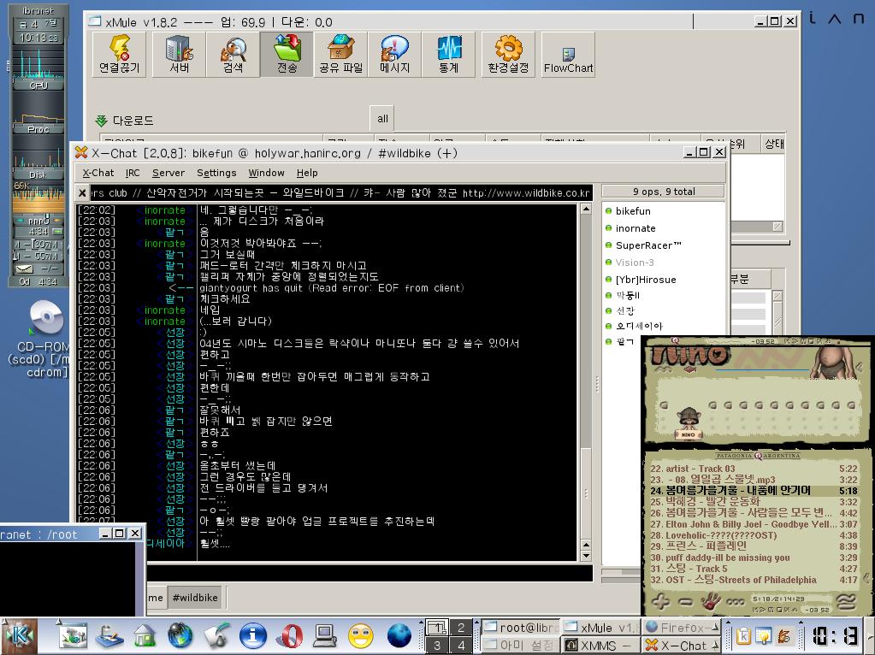The width and height of the screenshot is (875, 655).
Task: Switch to virtual desktop 3
Action: point(437,646)
